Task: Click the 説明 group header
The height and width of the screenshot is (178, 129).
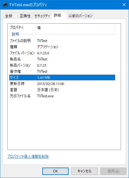Action: (x=15, y=34)
